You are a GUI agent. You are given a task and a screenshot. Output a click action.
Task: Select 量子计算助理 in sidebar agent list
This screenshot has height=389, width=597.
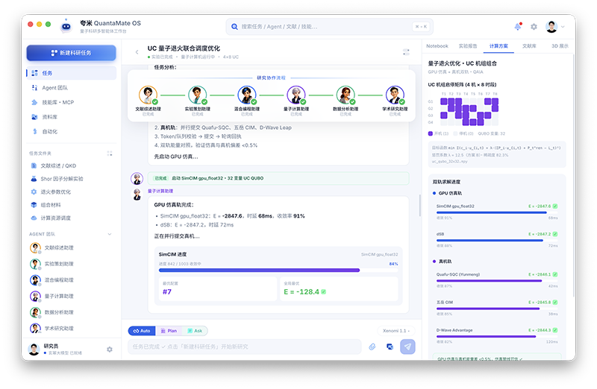tap(71, 296)
